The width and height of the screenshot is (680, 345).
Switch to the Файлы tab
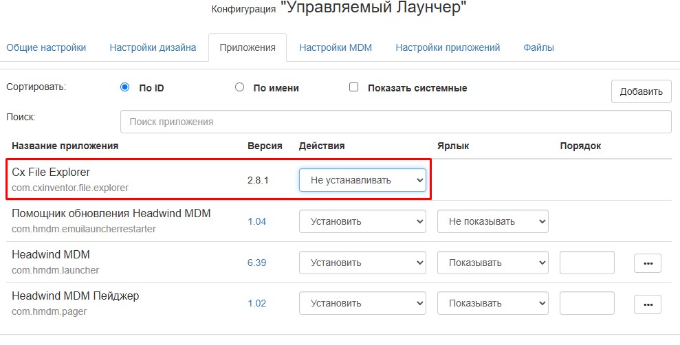538,47
